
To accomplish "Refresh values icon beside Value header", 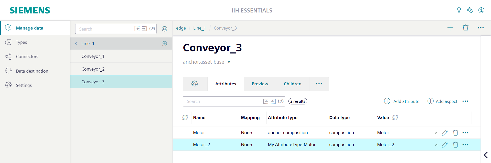I will coord(395,117).
